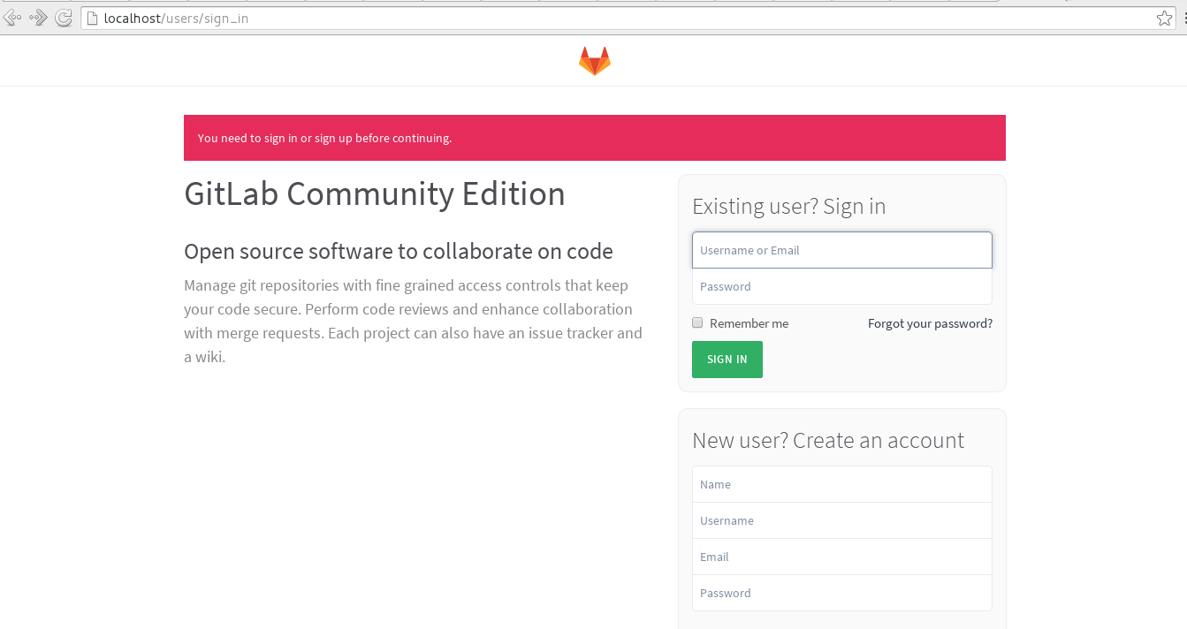Click the GitLab fox logo
The image size is (1187, 629).
coord(594,61)
